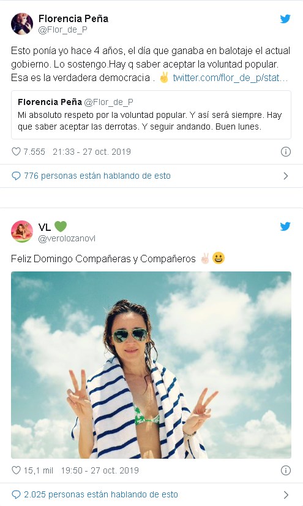This screenshot has width=303, height=506.
Task: Click the Twitter bird icon on Florencia Peña's tweet
Action: (x=285, y=19)
